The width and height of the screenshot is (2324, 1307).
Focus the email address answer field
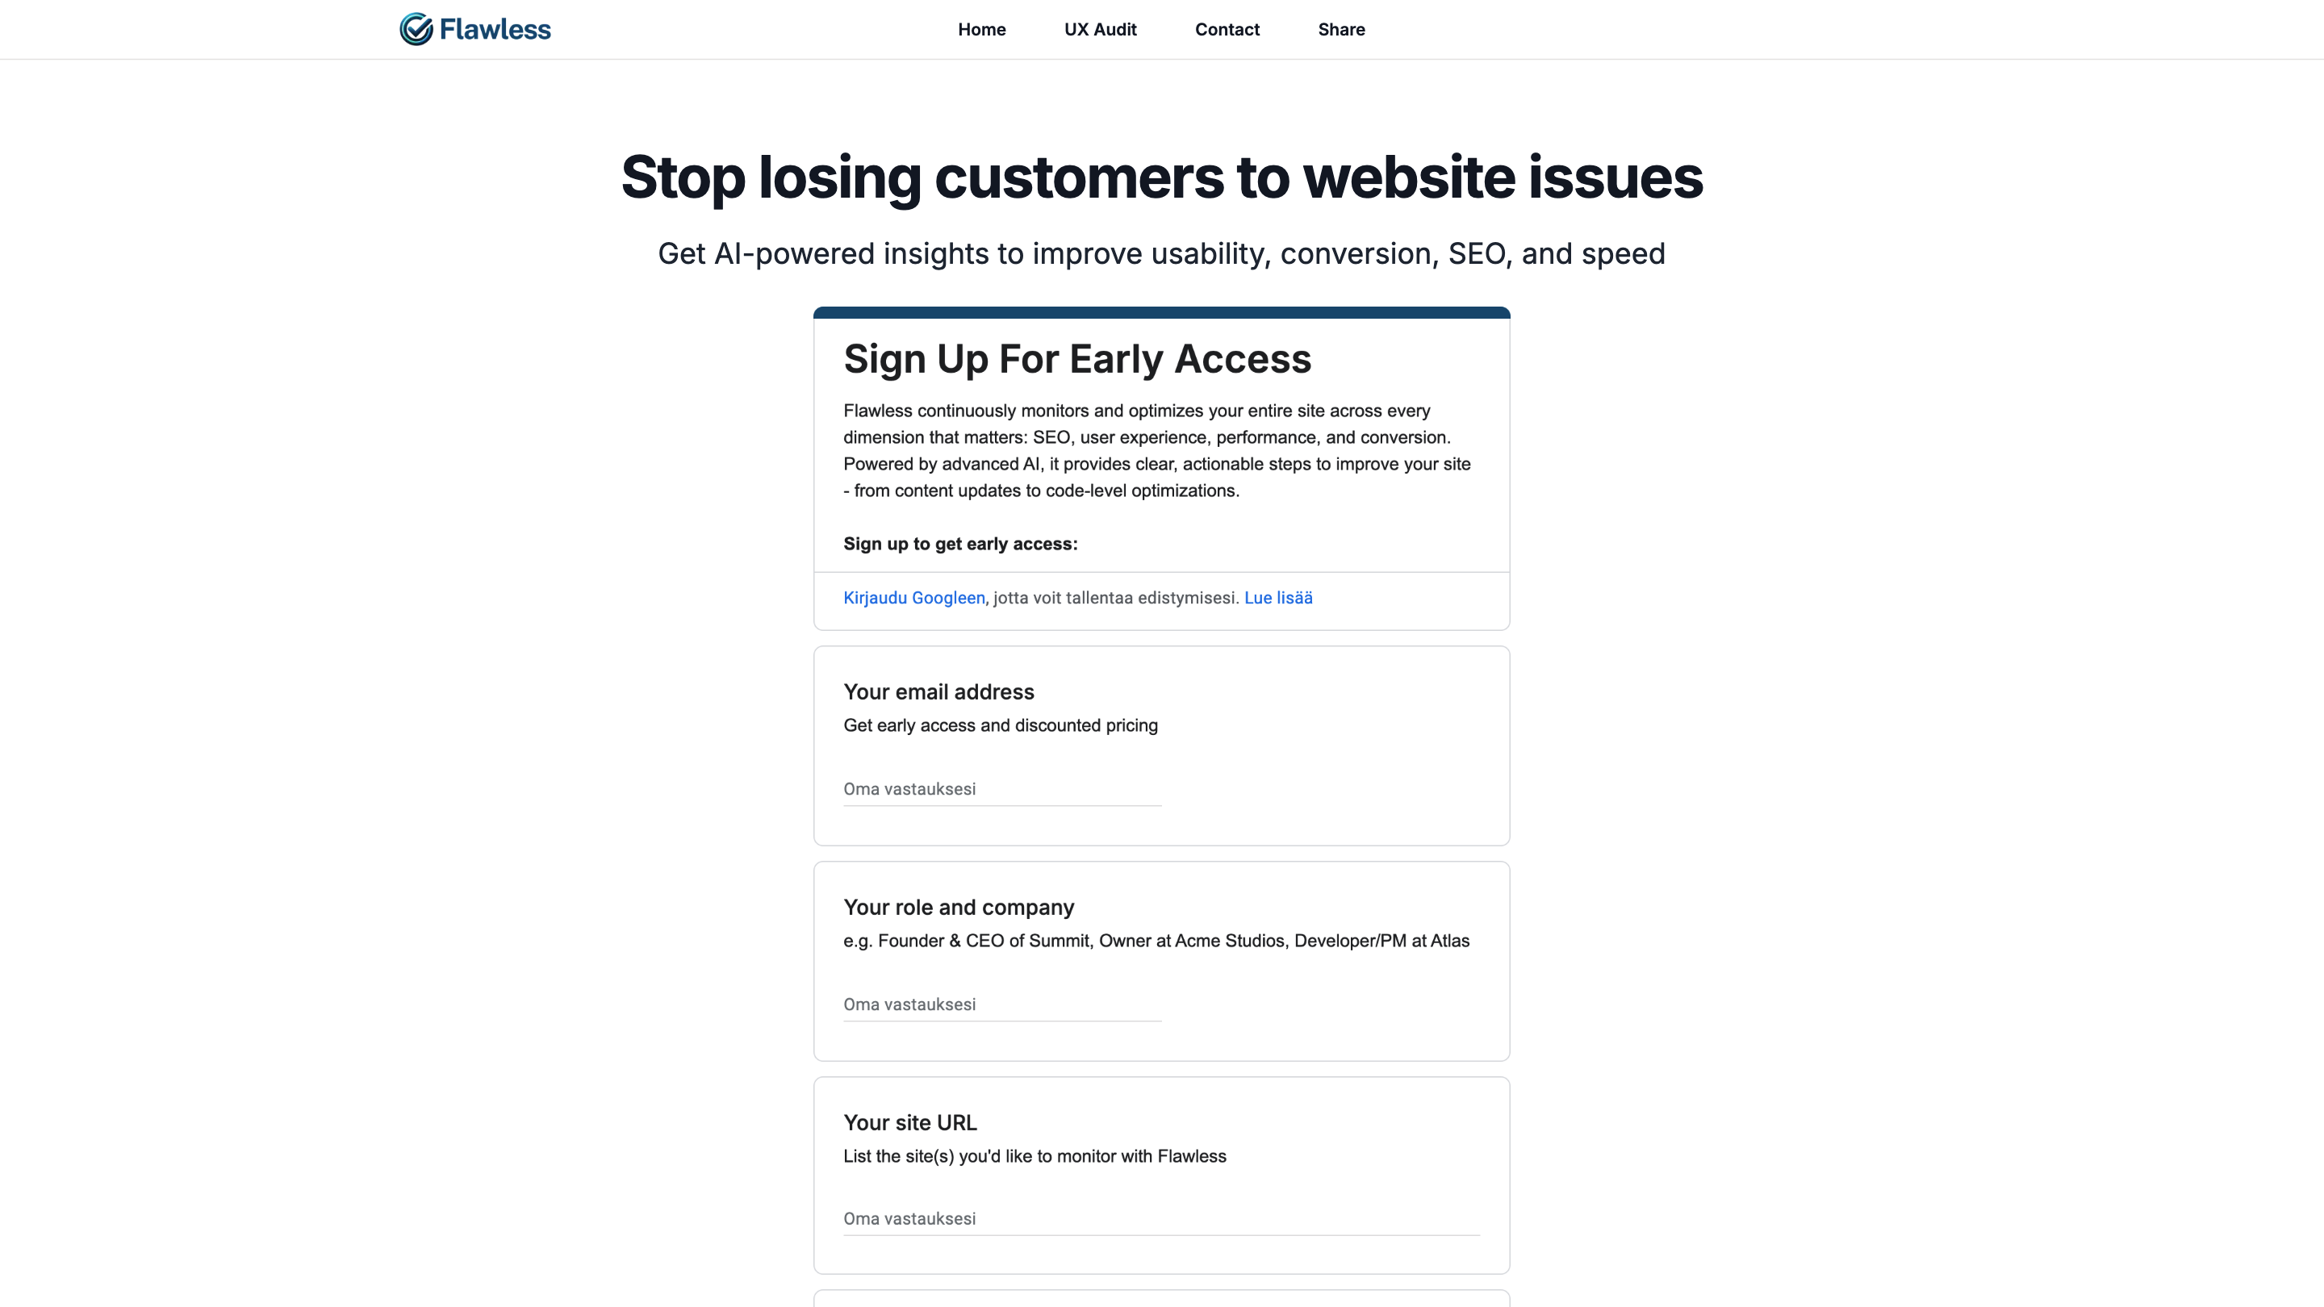pos(1001,789)
